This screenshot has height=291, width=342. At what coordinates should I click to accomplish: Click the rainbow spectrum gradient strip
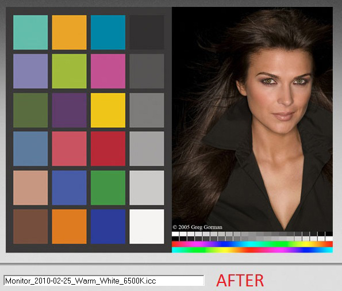[x=252, y=247]
